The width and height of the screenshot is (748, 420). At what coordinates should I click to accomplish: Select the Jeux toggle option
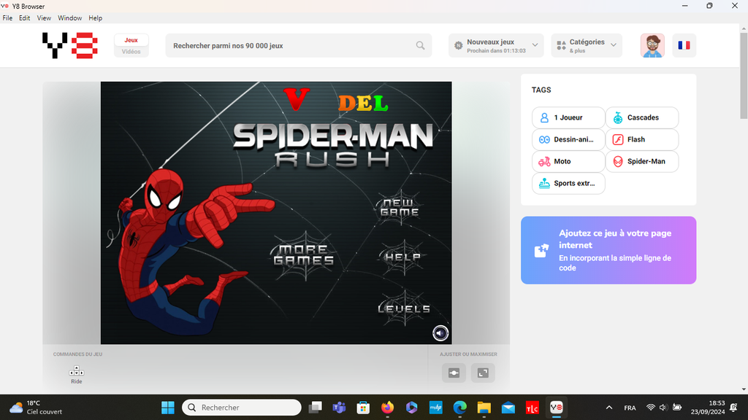pos(131,40)
